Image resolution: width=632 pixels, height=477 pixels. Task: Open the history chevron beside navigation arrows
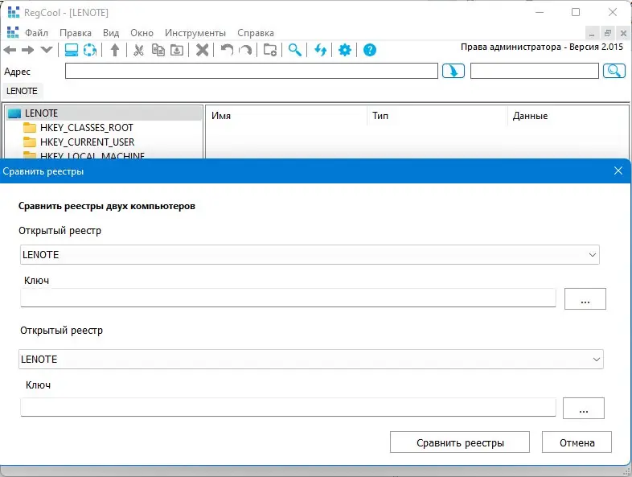(x=47, y=50)
